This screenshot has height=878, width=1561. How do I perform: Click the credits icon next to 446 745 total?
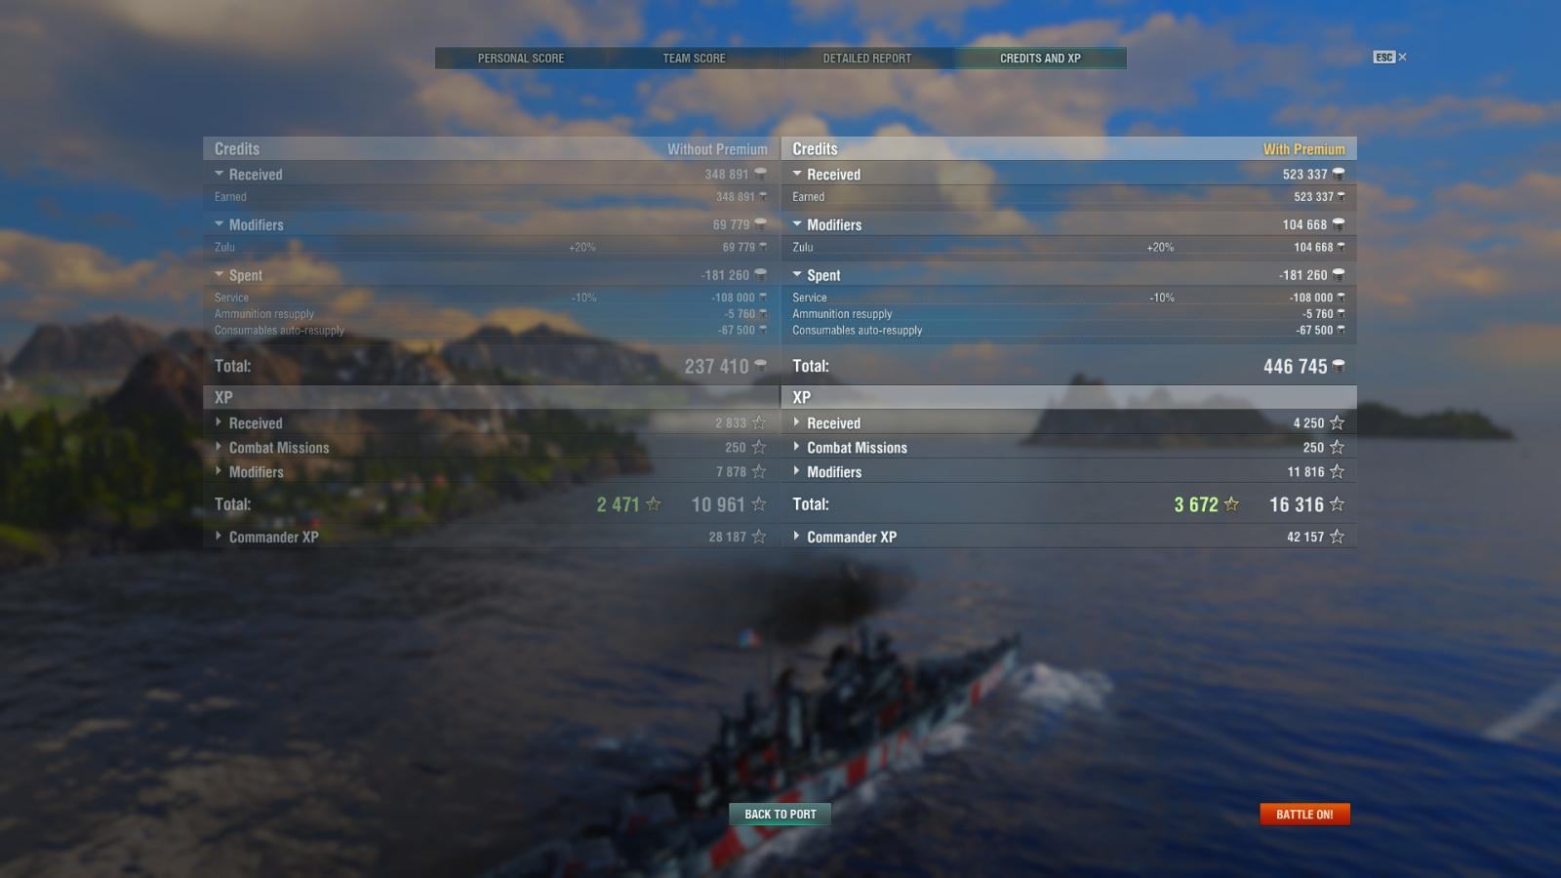(x=1339, y=366)
